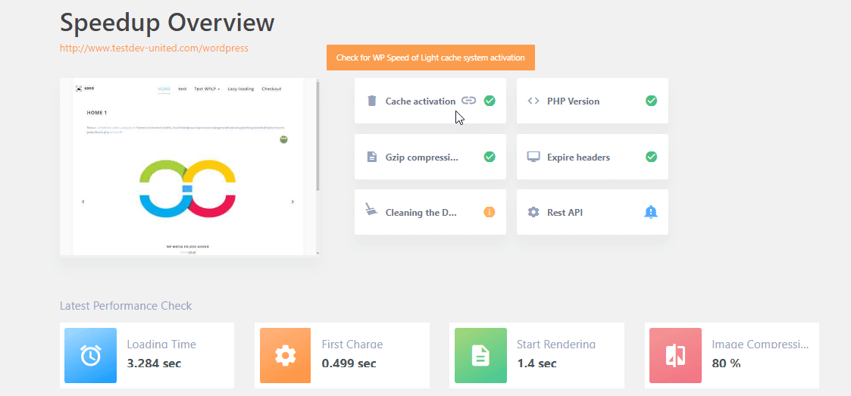The image size is (851, 396).
Task: Click the green document Start Rendering icon
Action: point(480,354)
